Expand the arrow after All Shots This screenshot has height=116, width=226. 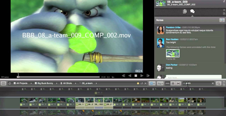click(75, 83)
